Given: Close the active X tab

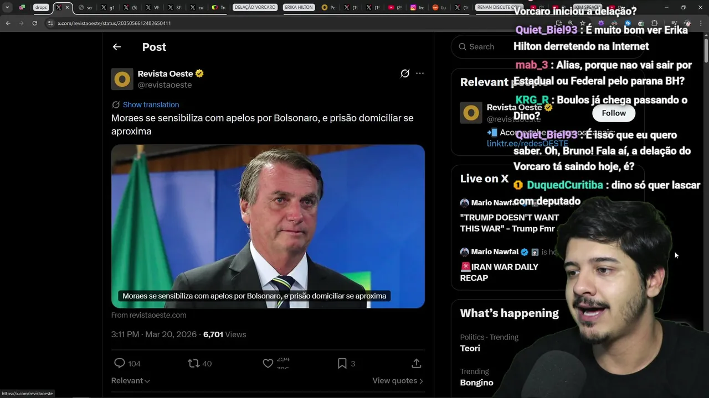Looking at the screenshot, I should click(67, 8).
